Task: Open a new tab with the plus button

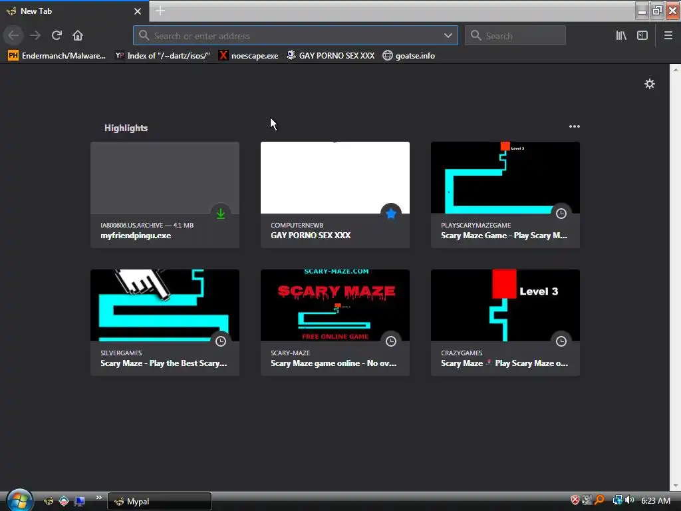Action: pos(160,11)
